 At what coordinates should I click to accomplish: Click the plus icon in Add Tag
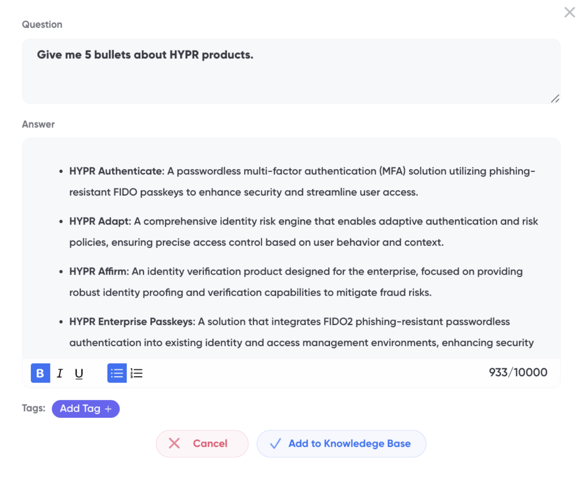tap(108, 409)
